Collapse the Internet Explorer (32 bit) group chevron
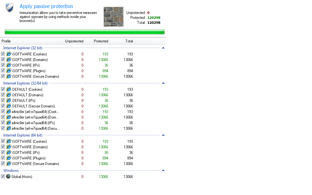The height and width of the screenshot is (195, 312). click(163, 48)
